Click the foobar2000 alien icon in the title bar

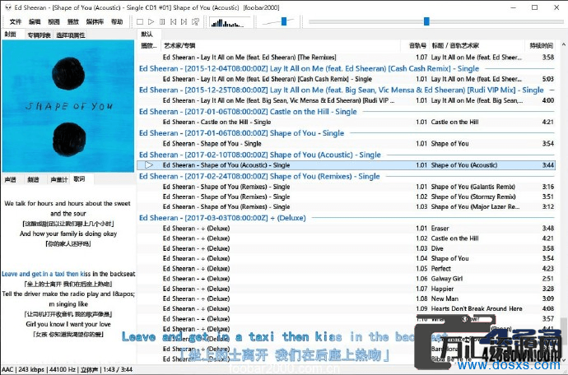(7, 7)
